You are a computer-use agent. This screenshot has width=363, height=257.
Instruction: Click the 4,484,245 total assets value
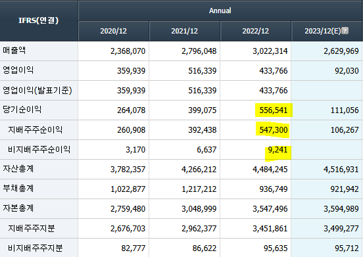[270, 170]
